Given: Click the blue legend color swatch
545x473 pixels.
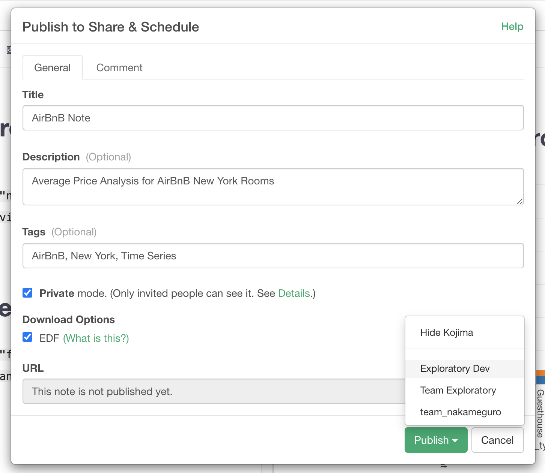Looking at the screenshot, I should [x=540, y=380].
